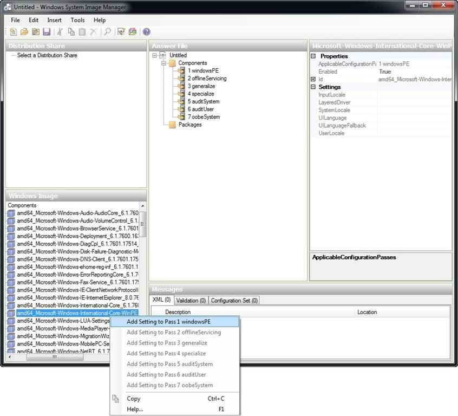The width and height of the screenshot is (458, 416).
Task: Click the Components folder icon in Answer File
Action: pyautogui.click(x=173, y=63)
